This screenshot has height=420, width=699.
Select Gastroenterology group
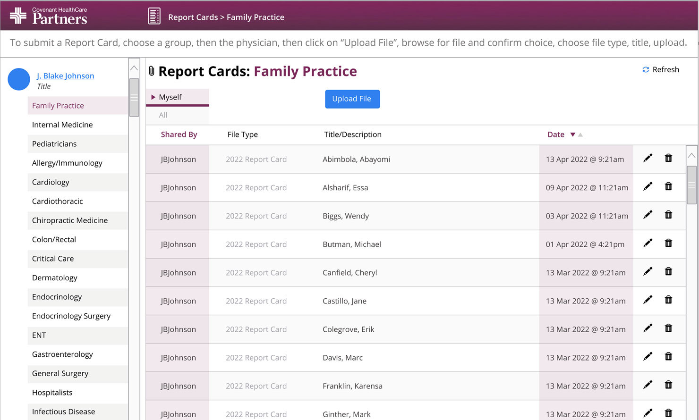78,354
